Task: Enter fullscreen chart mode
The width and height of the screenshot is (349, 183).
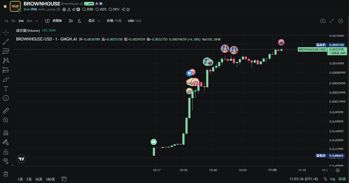Action: (332, 21)
